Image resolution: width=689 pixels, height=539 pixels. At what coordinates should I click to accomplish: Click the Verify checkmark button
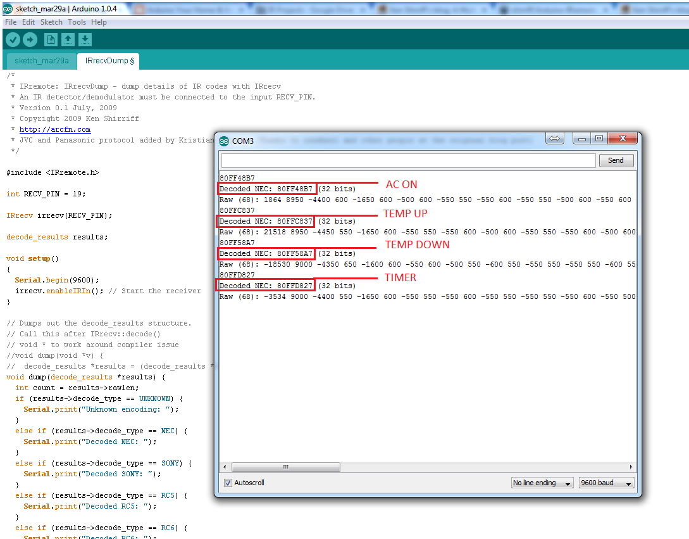(x=13, y=40)
